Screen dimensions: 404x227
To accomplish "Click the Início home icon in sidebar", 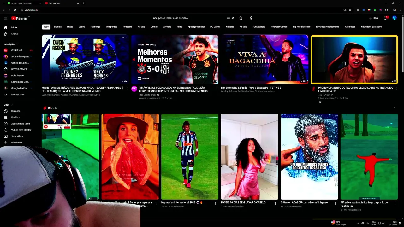I will 5,27.
